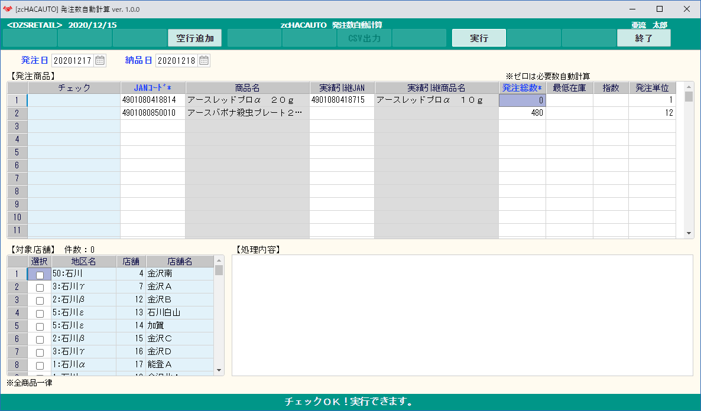Select the 実績引継商品名 column header
The height and width of the screenshot is (411, 701).
pos(436,88)
